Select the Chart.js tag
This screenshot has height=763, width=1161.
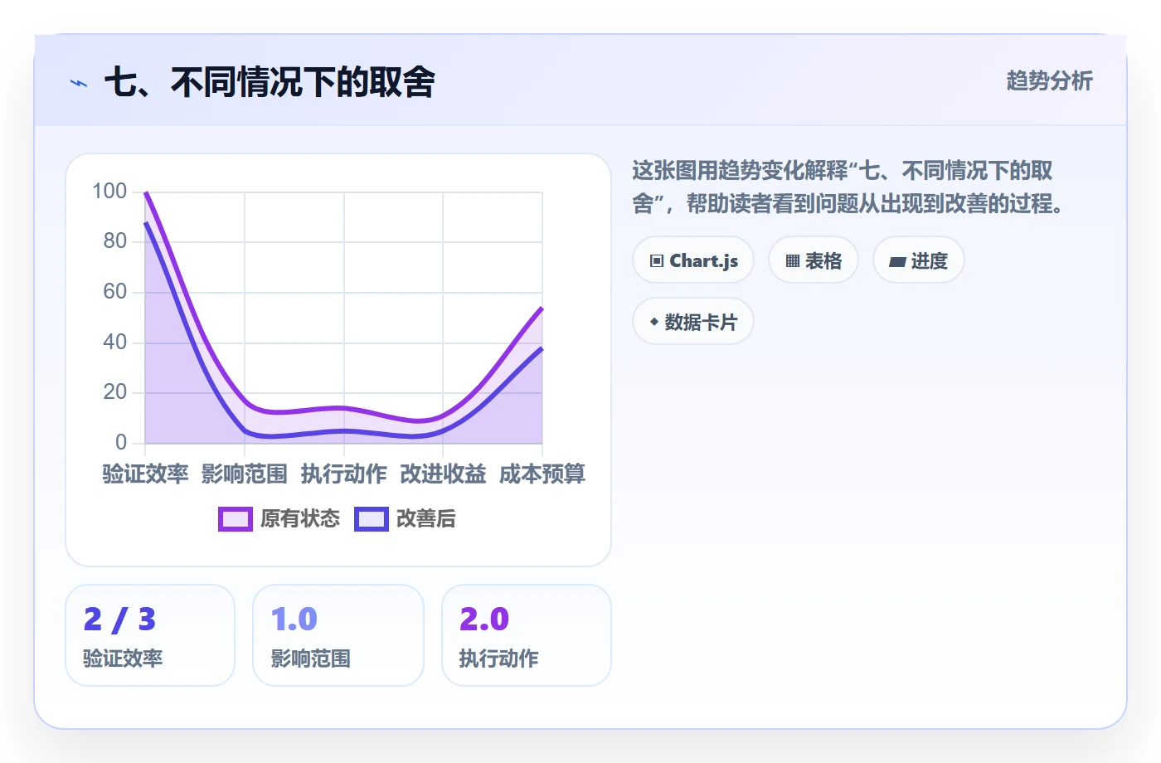[x=693, y=260]
